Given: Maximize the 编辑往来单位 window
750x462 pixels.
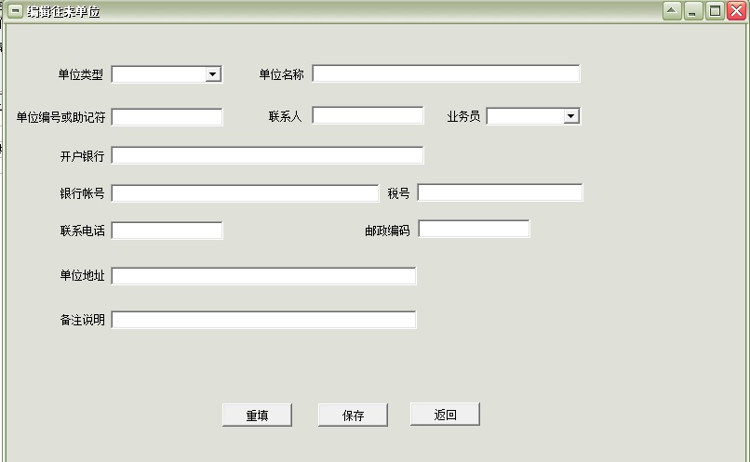Looking at the screenshot, I should 715,11.
